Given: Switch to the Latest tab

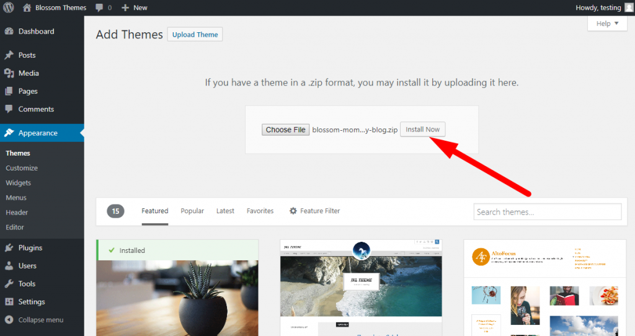Looking at the screenshot, I should point(225,211).
